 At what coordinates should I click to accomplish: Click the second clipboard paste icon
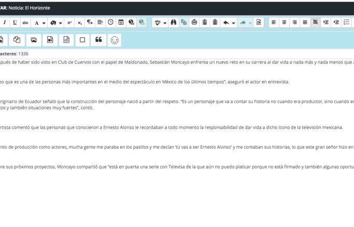(x=215, y=22)
